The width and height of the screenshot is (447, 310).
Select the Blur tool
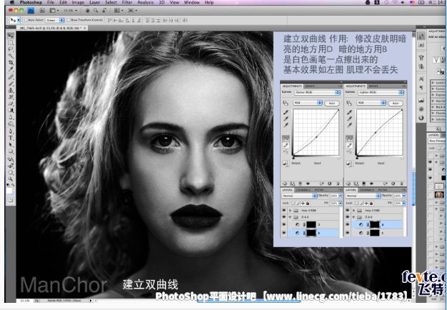(11, 117)
